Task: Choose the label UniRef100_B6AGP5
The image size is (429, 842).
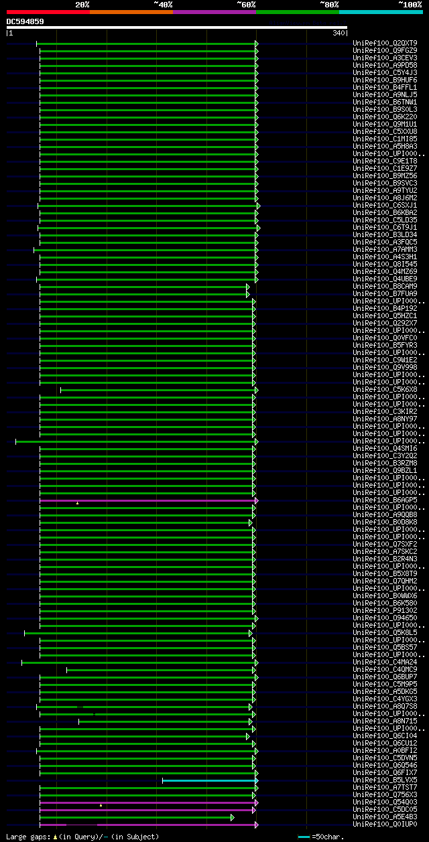Action: pyautogui.click(x=385, y=500)
